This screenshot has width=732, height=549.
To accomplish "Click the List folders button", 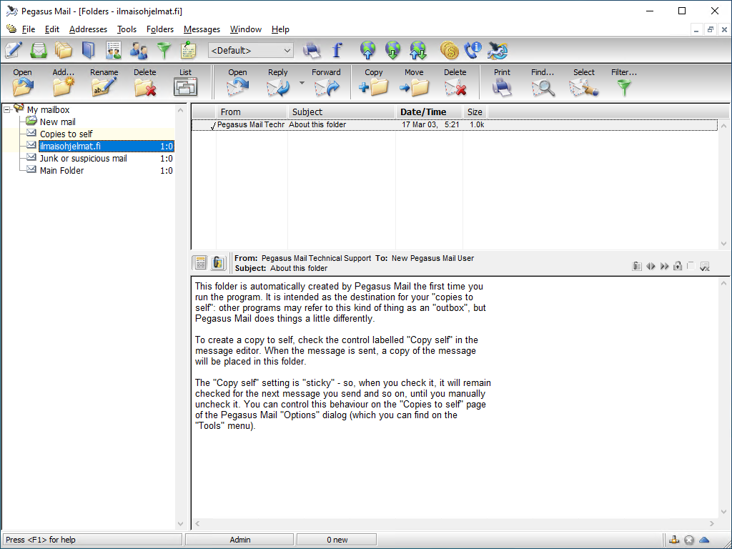I will point(185,82).
